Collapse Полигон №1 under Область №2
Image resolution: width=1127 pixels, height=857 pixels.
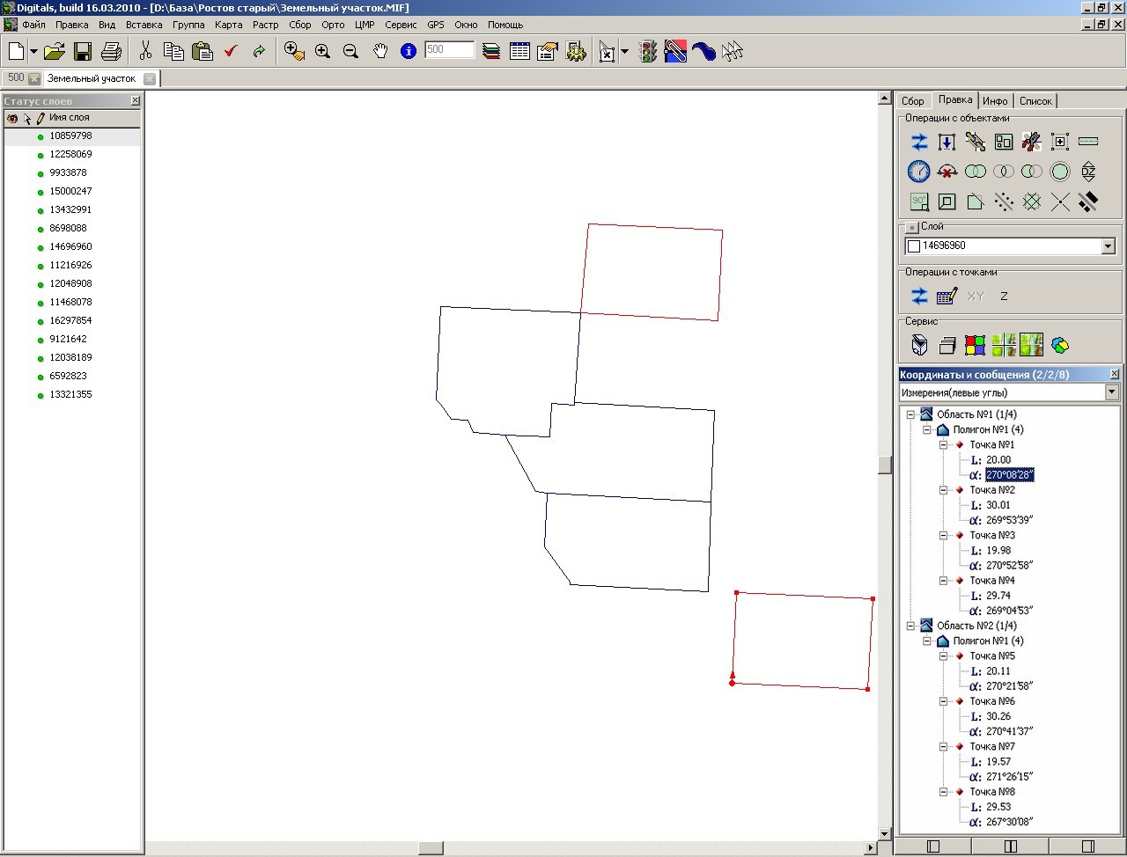pyautogui.click(x=927, y=641)
